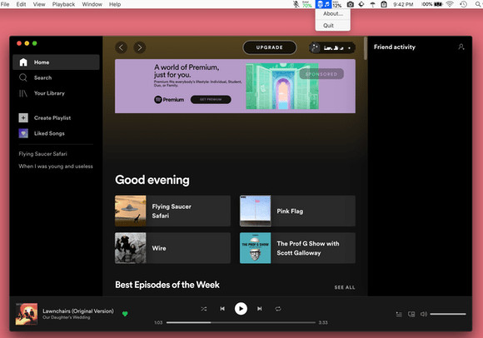The height and width of the screenshot is (338, 483).
Task: Go forward with the right arrow
Action: [x=140, y=47]
